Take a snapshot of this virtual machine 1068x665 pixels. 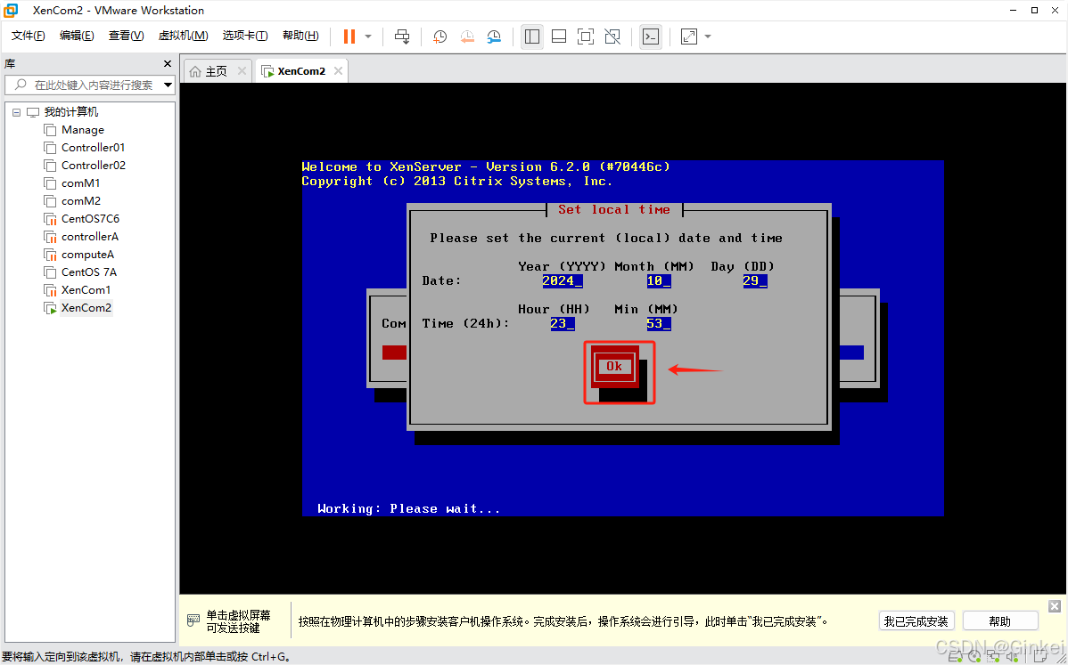click(x=440, y=36)
